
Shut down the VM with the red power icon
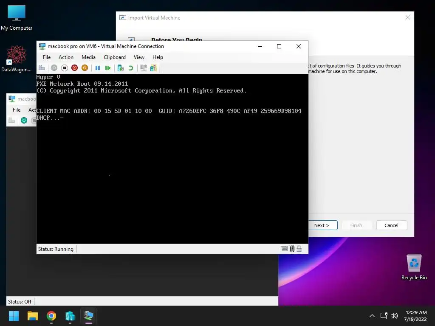(x=74, y=68)
